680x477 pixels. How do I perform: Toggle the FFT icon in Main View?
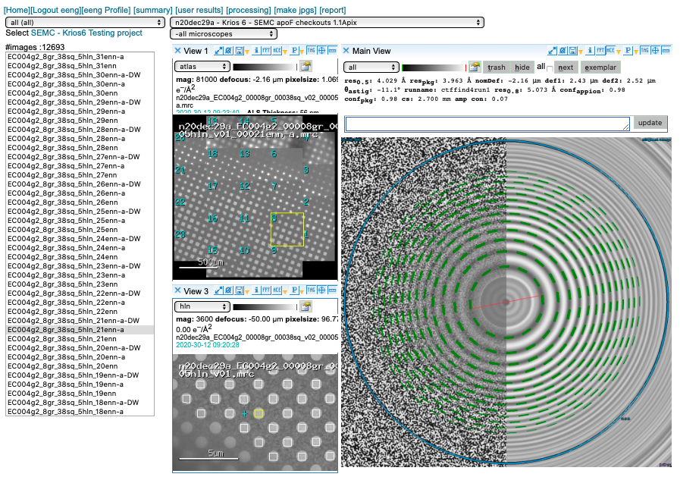point(600,51)
